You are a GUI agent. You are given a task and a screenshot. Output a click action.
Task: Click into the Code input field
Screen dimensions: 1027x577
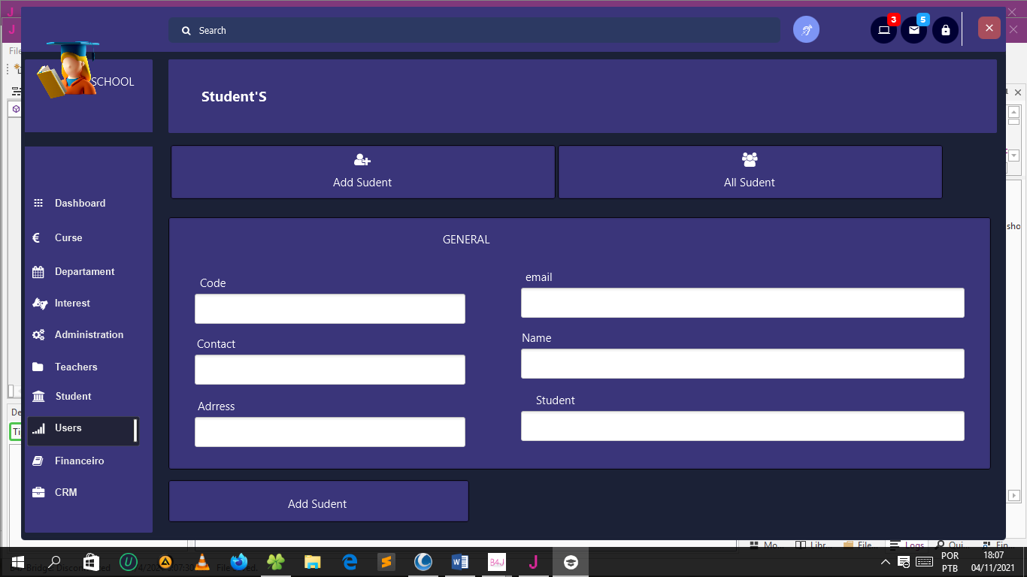(x=330, y=309)
